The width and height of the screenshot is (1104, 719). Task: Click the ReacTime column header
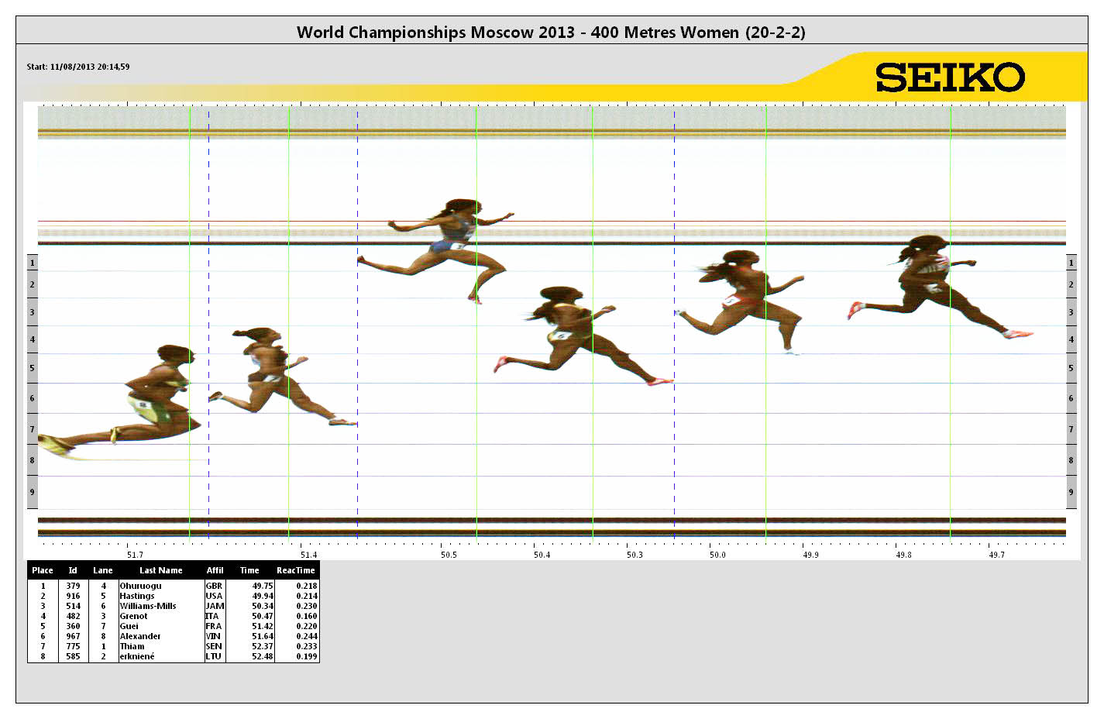click(x=295, y=570)
